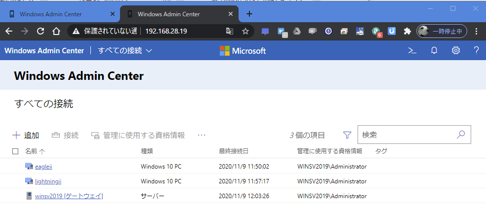Open the help question mark icon
The image size is (486, 208).
477,50
